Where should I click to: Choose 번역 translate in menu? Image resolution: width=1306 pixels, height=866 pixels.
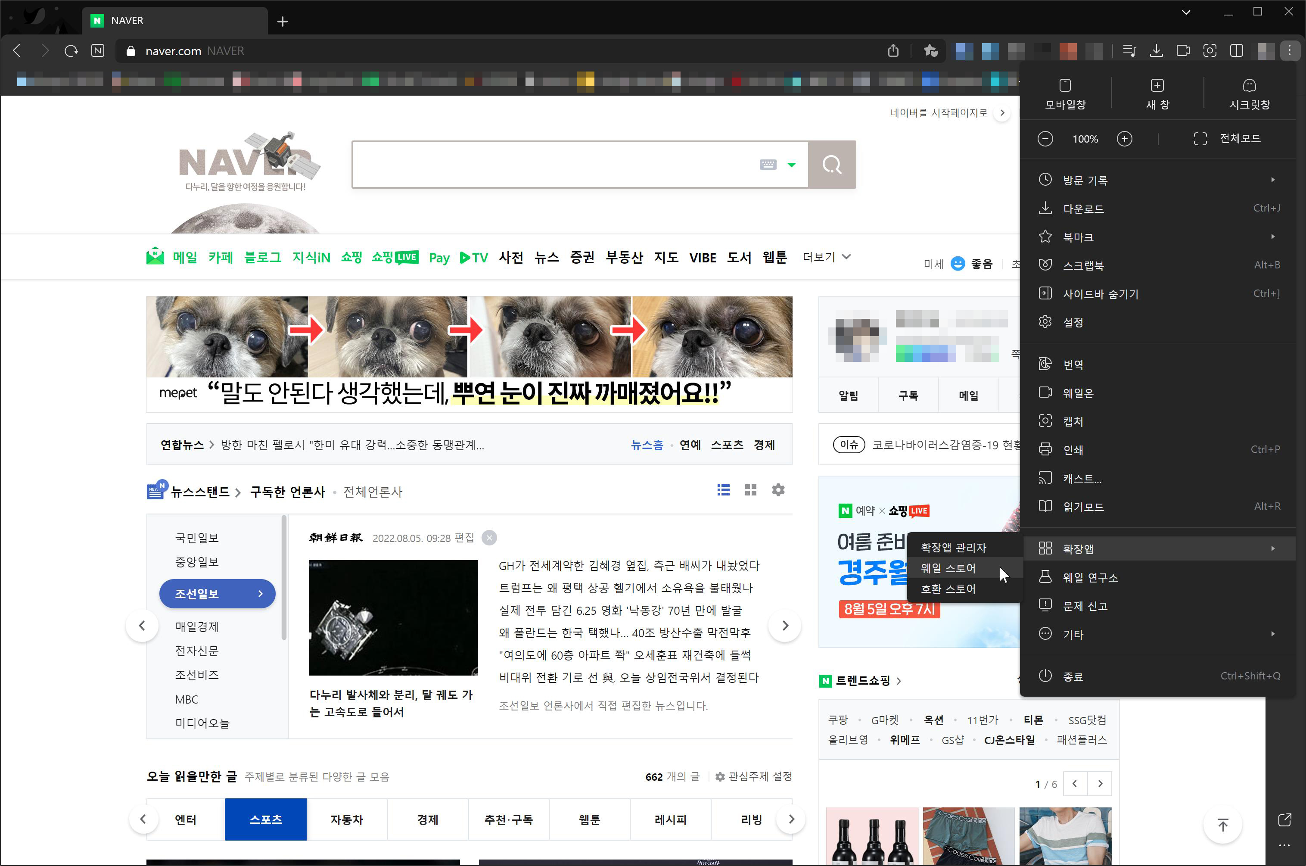[1158, 364]
